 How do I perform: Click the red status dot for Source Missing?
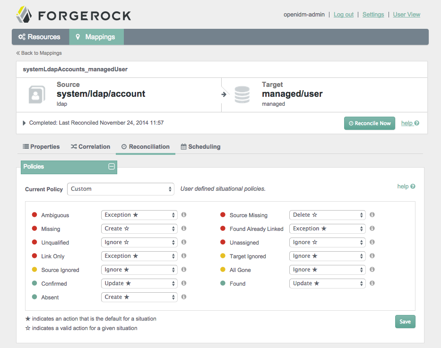tap(223, 215)
